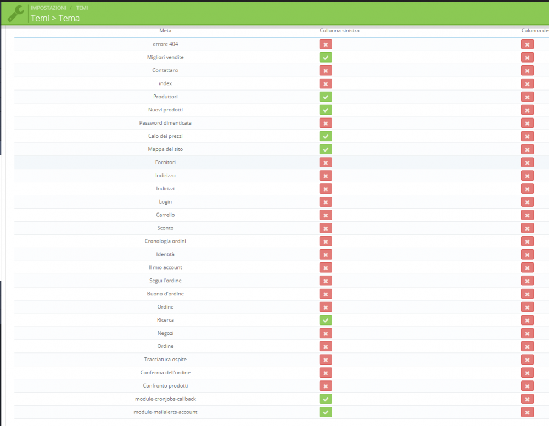Disable right column for Sconto

point(527,228)
